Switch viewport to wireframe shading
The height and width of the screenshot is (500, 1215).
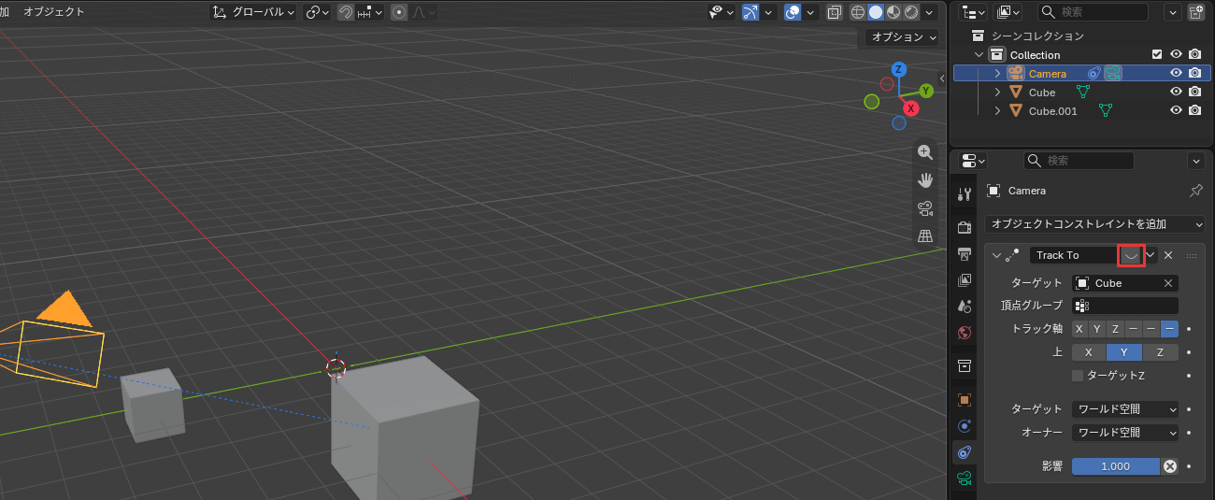858,12
